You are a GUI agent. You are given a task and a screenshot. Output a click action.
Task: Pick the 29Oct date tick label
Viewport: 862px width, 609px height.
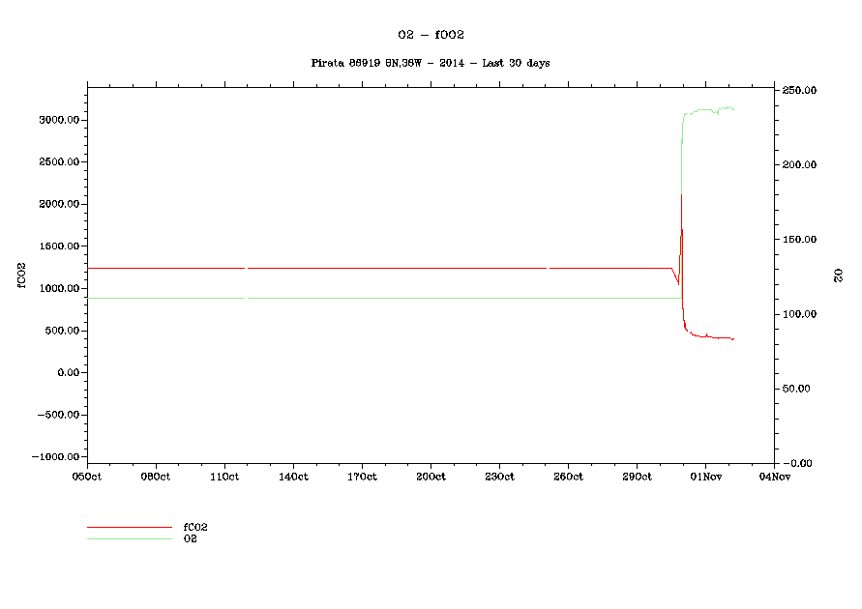pyautogui.click(x=637, y=477)
